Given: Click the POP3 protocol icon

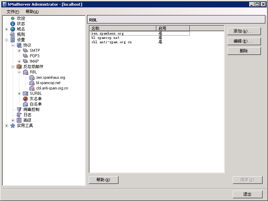Looking at the screenshot, I should (25, 56).
